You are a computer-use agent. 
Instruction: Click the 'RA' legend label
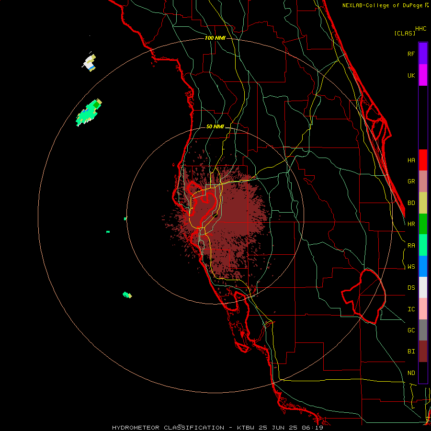click(x=411, y=246)
